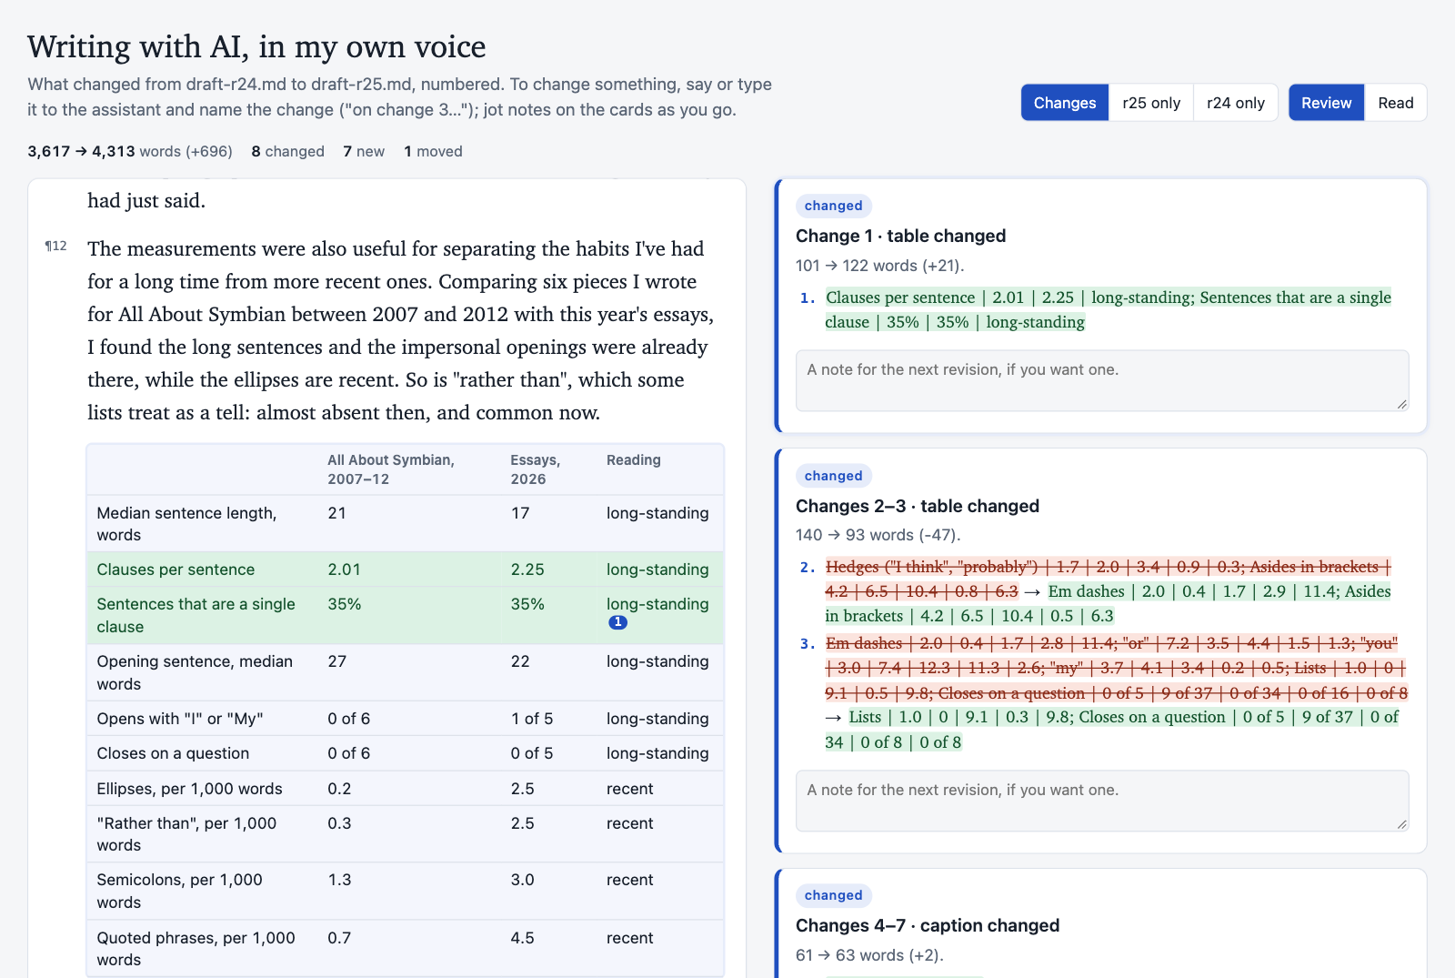
Task: Click the 101 → 122 words (+21) line
Action: coord(879,266)
